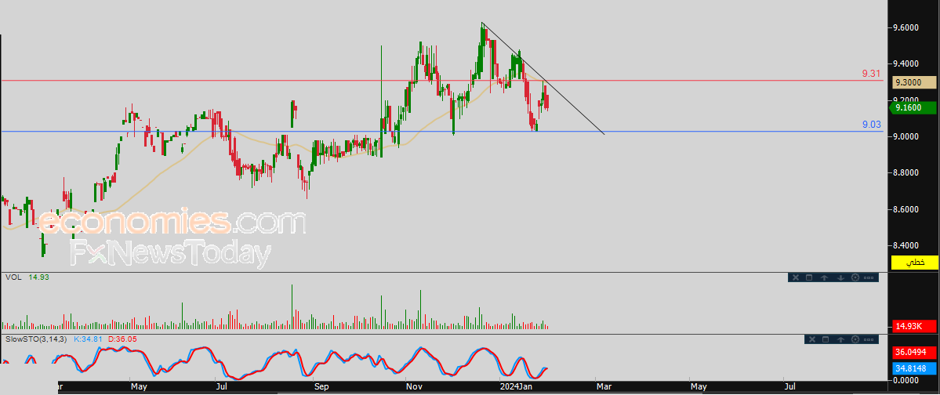940x395 pixels.
Task: Click the 14.93 value beside VOL
Action: click(x=38, y=277)
